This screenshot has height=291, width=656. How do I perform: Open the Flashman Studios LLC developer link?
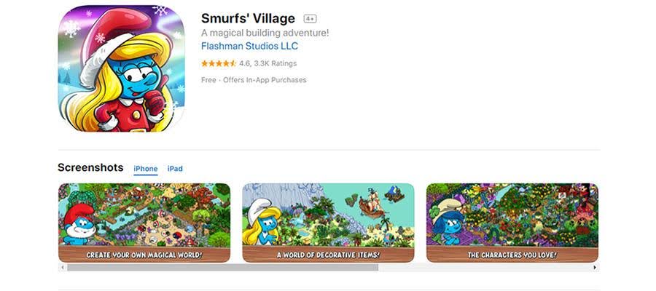249,46
